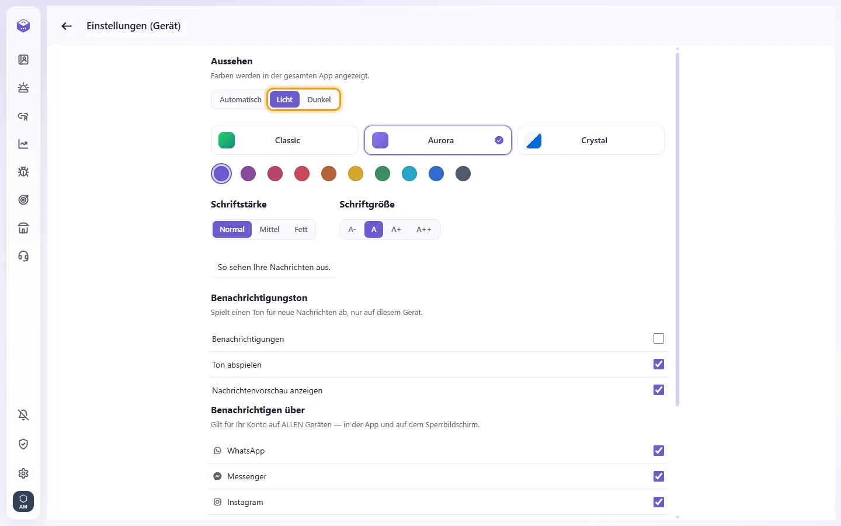The height and width of the screenshot is (526, 841).
Task: Select the default A font size
Action: [374, 230]
